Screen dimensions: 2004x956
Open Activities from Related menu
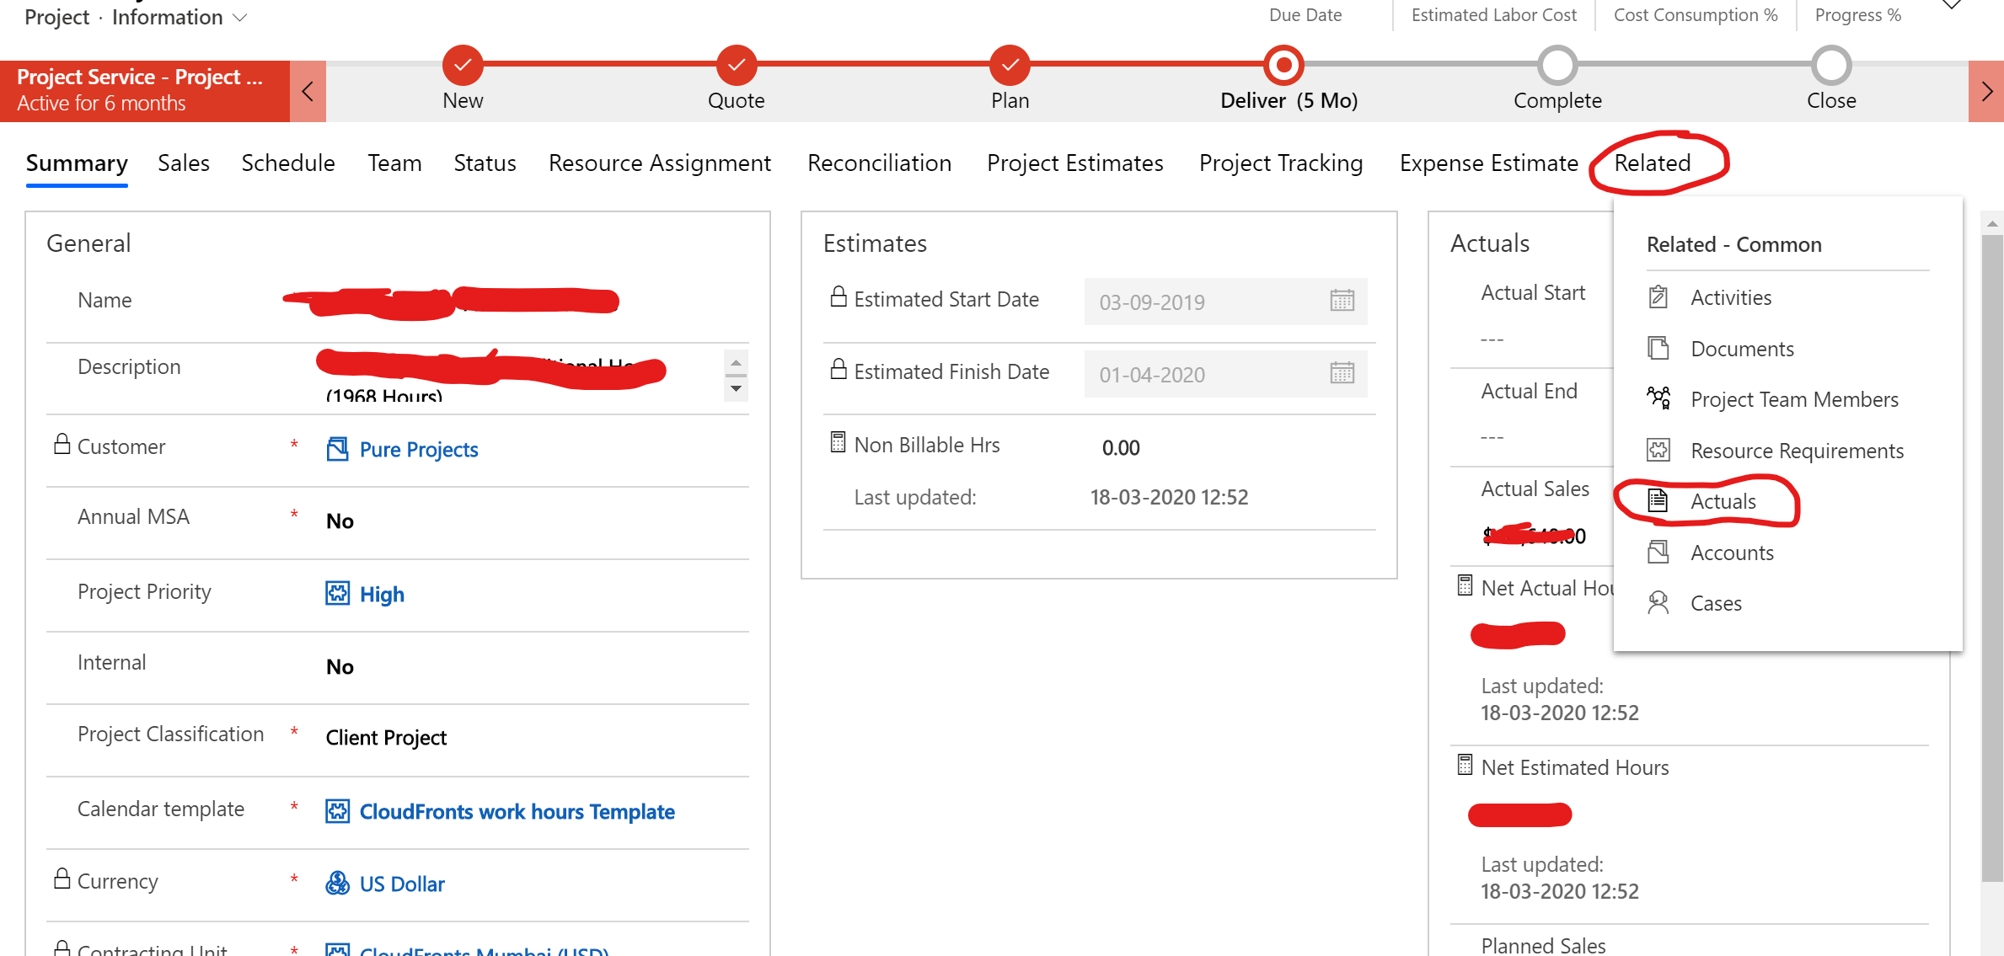pyautogui.click(x=1730, y=297)
